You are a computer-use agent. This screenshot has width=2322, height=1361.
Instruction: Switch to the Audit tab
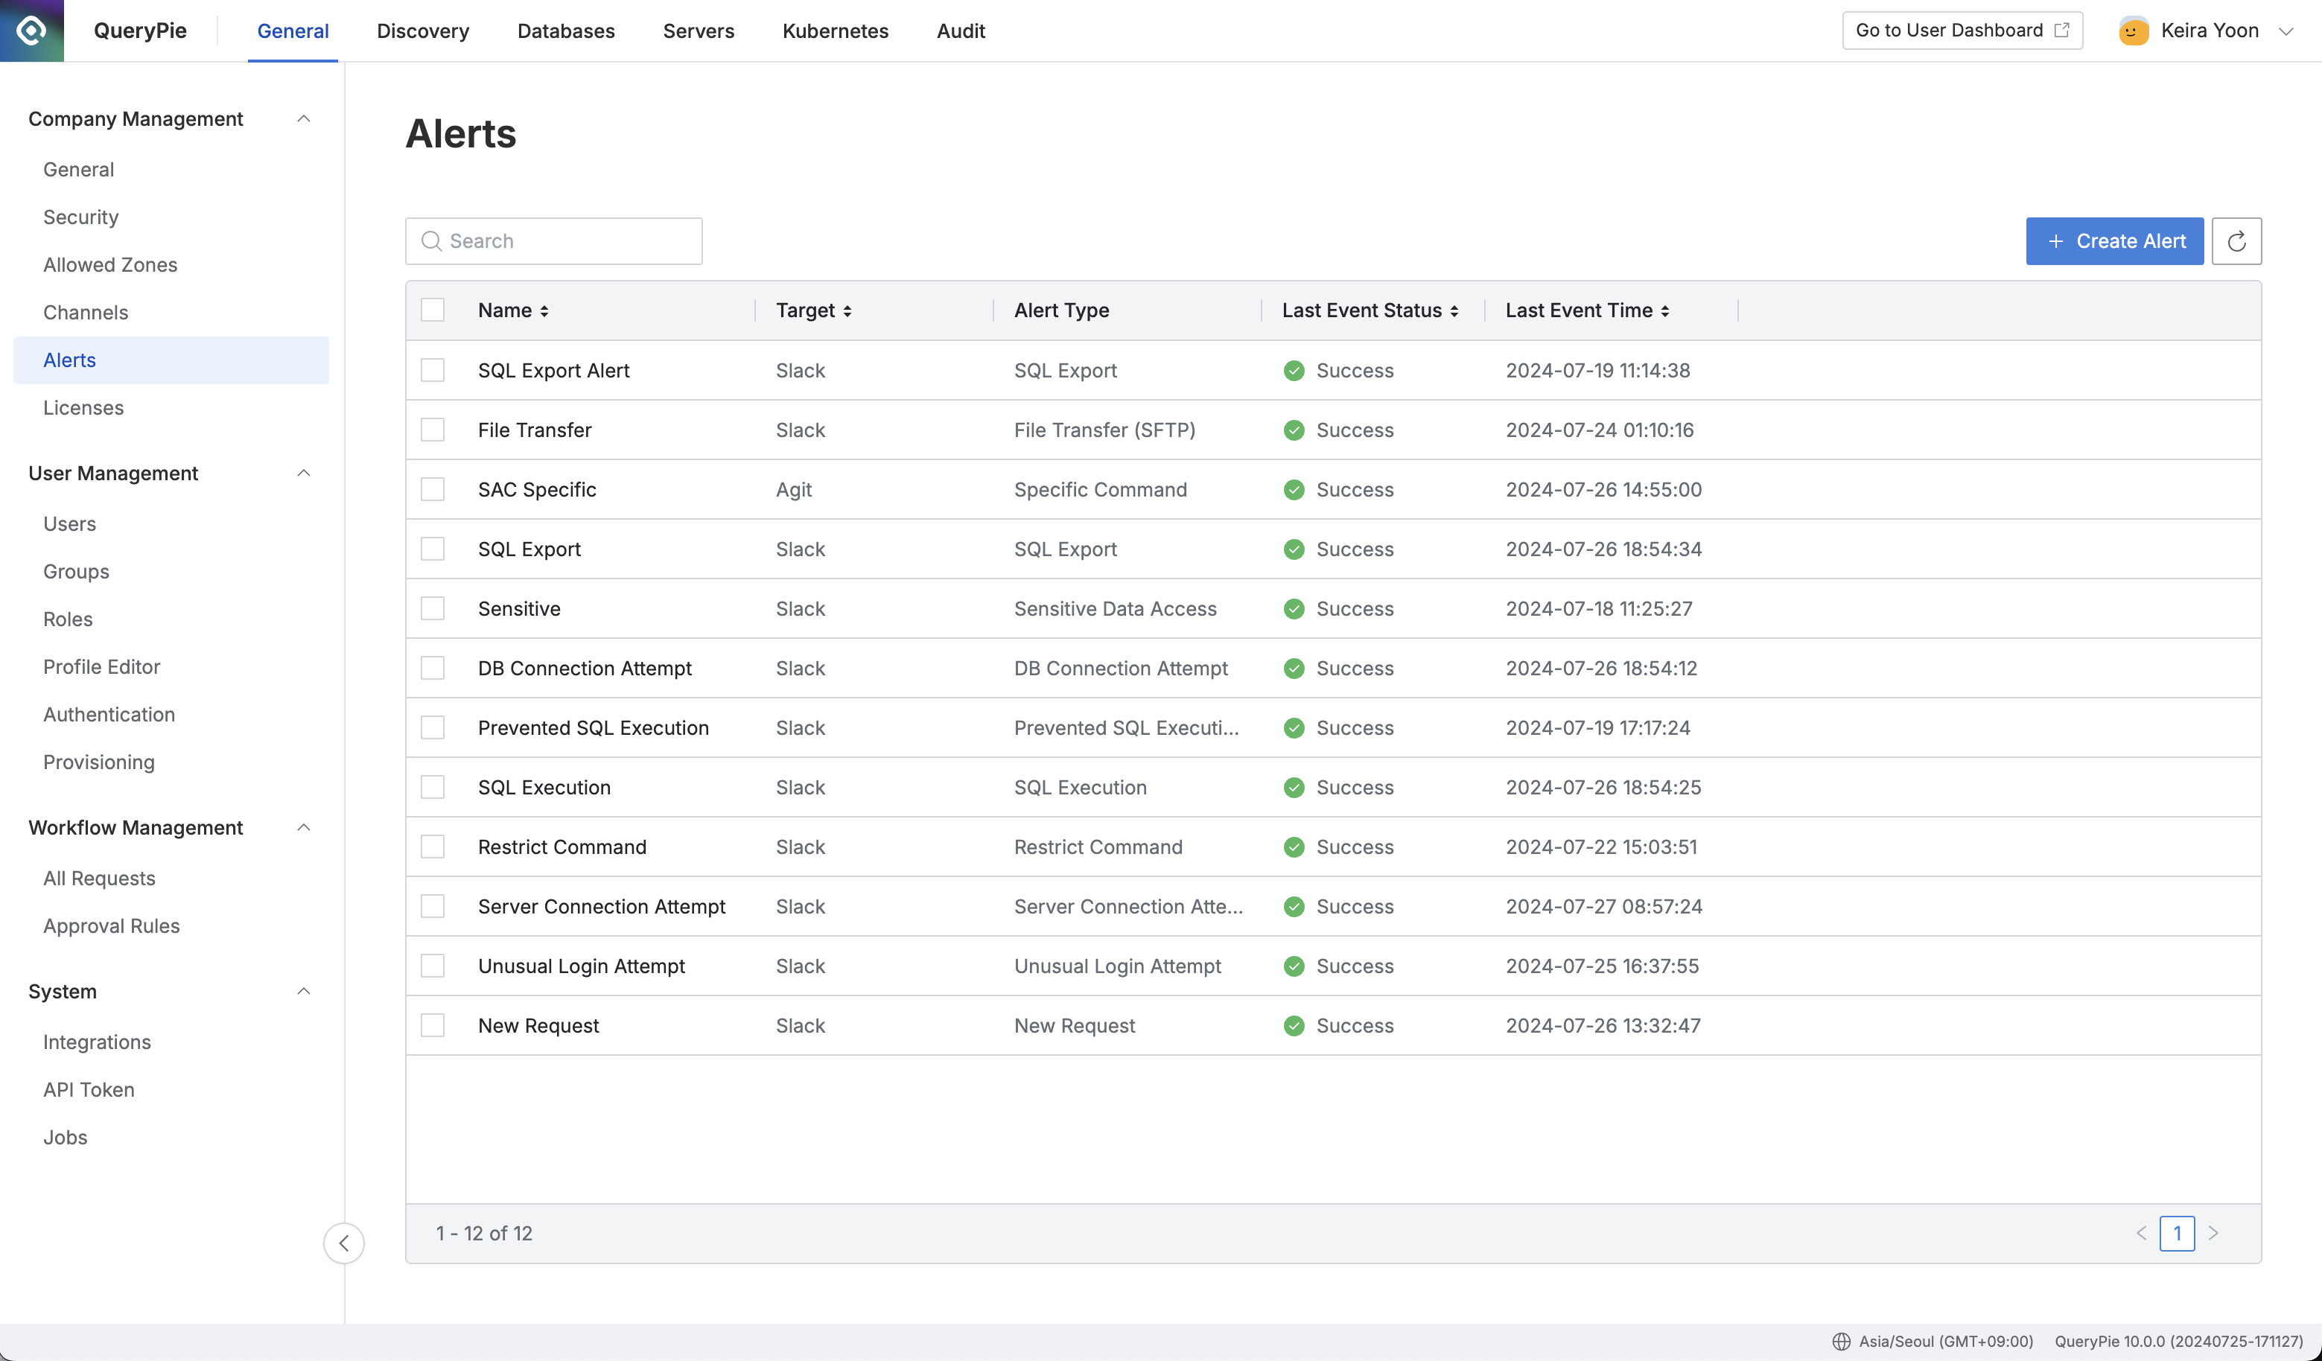coord(961,31)
